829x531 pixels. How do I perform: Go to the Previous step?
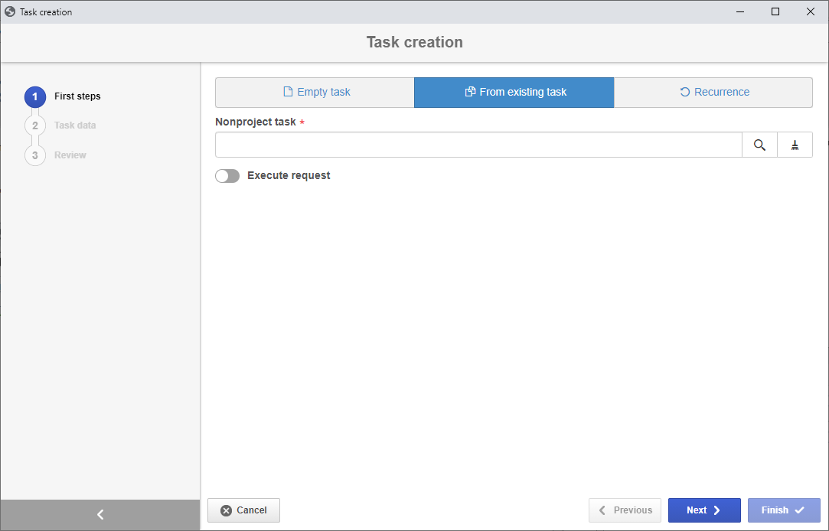(625, 510)
